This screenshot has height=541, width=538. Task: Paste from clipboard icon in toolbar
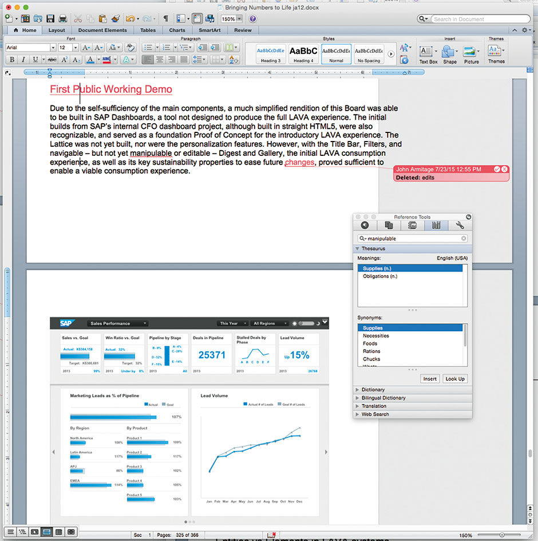click(102, 19)
